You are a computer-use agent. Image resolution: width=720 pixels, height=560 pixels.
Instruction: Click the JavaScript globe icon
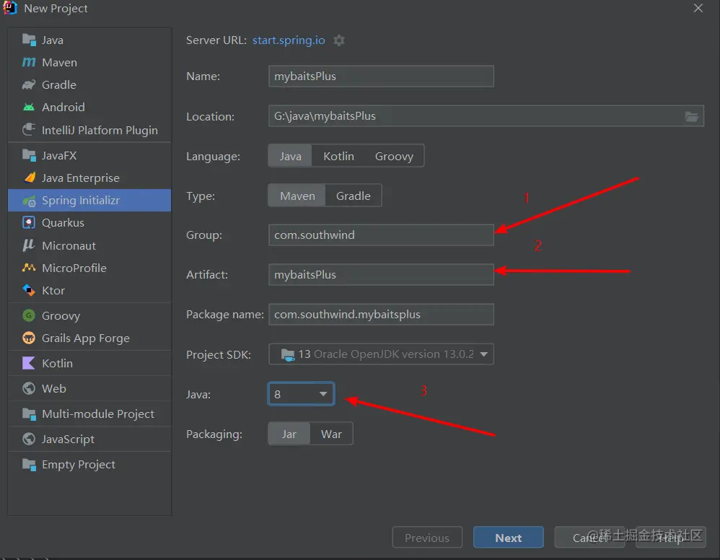coord(29,439)
